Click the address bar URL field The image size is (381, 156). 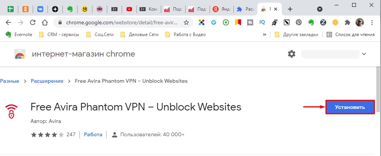(x=118, y=22)
